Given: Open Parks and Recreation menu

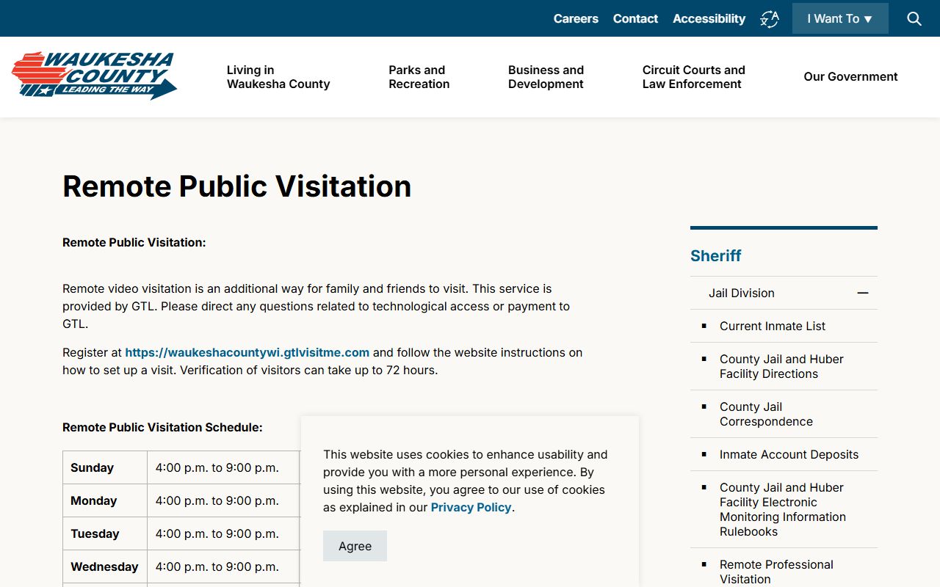Looking at the screenshot, I should (x=419, y=77).
